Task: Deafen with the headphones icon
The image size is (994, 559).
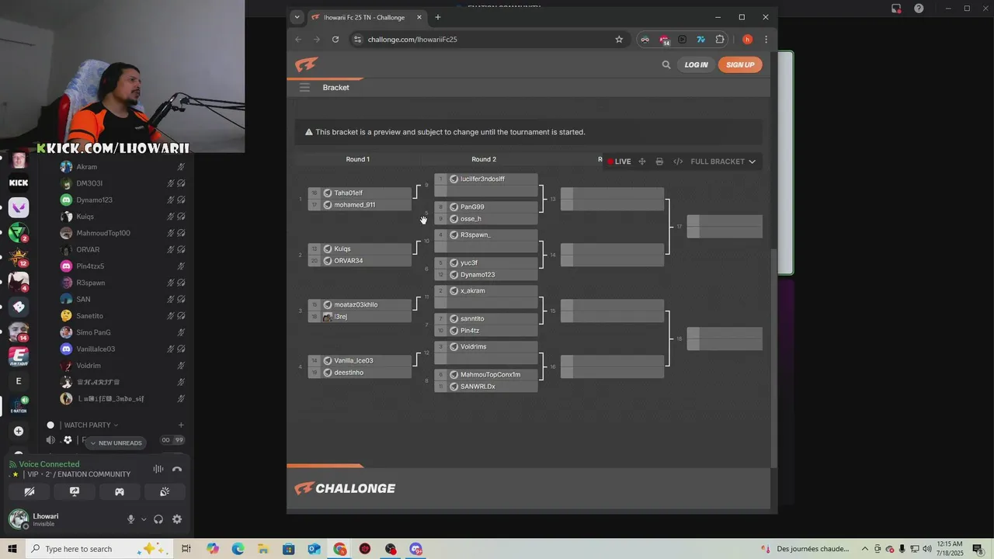Action: (158, 519)
